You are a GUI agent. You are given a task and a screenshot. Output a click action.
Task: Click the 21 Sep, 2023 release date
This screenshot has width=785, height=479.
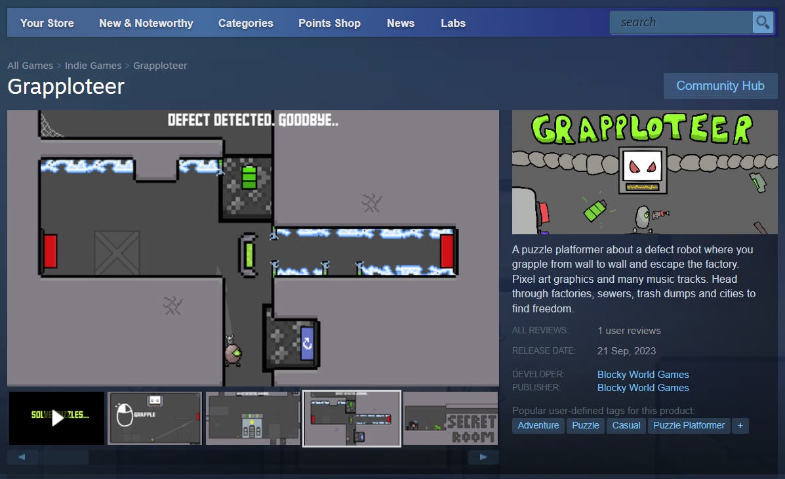pos(626,351)
